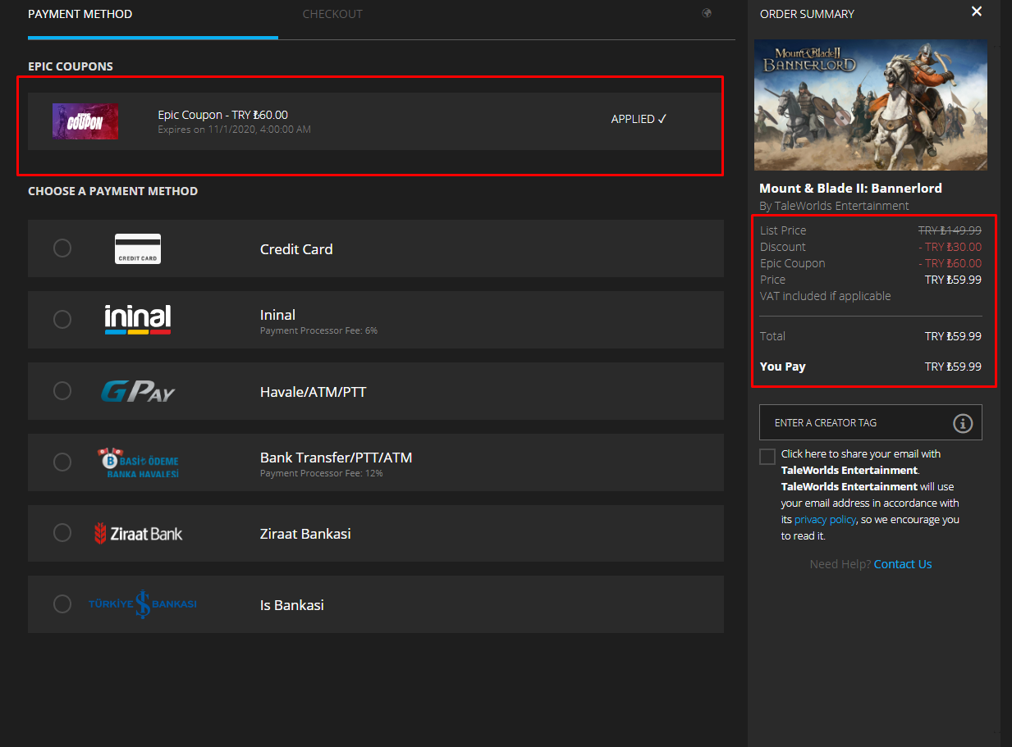Click the Bannerlord game cover image
This screenshot has height=747, width=1012.
[x=871, y=105]
